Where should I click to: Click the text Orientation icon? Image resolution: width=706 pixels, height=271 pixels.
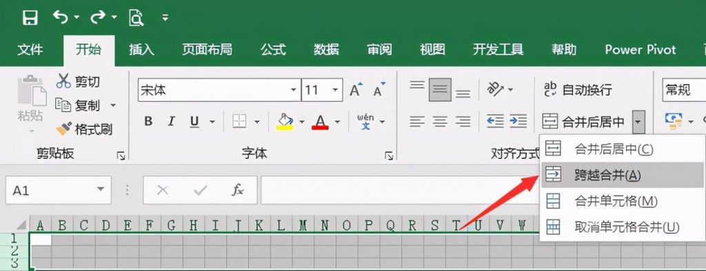click(495, 89)
